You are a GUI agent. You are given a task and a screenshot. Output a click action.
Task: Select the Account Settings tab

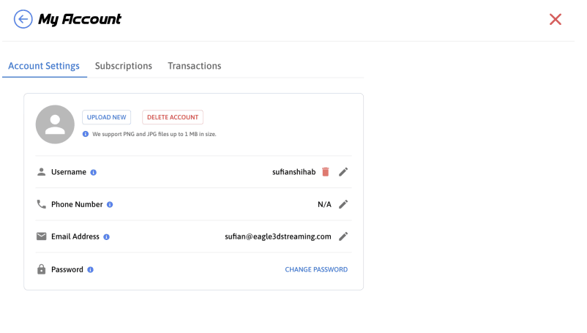44,66
